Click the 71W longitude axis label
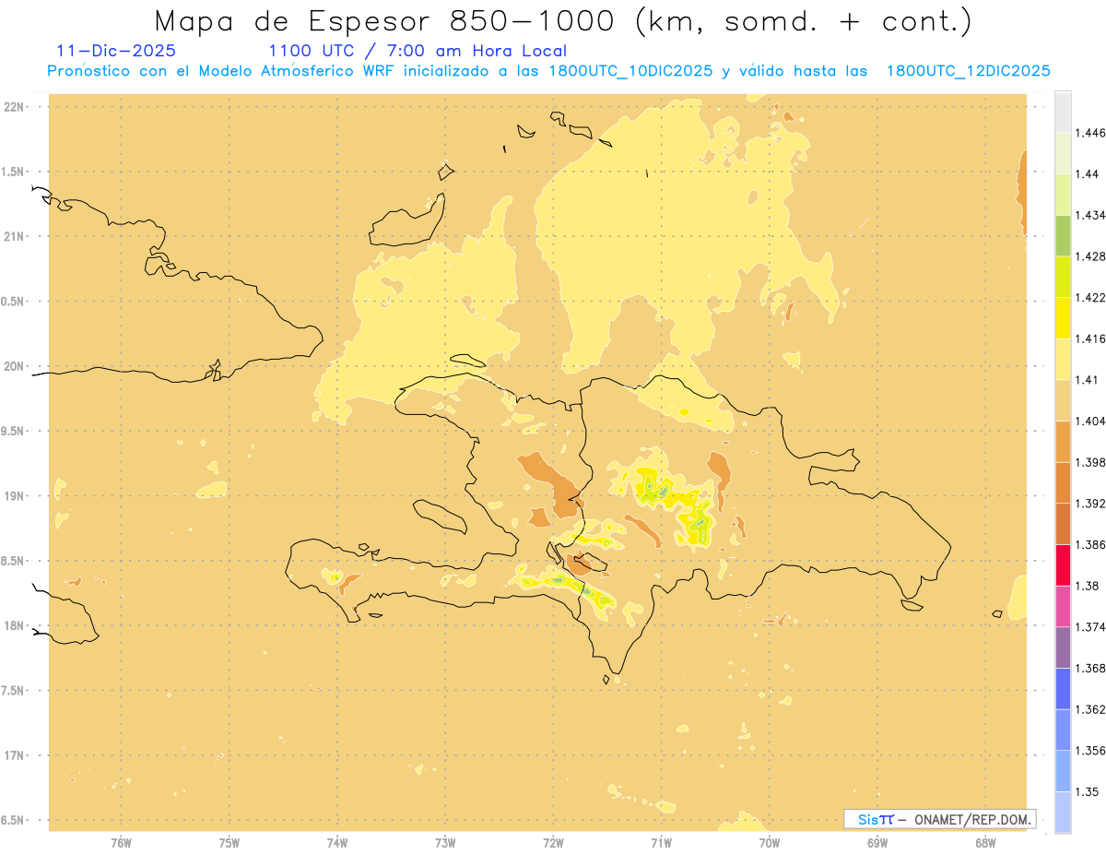 (x=661, y=843)
